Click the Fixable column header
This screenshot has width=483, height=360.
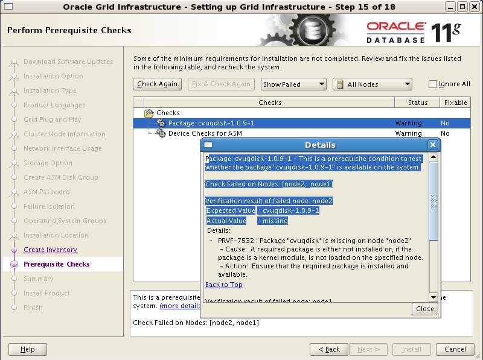pyautogui.click(x=455, y=103)
